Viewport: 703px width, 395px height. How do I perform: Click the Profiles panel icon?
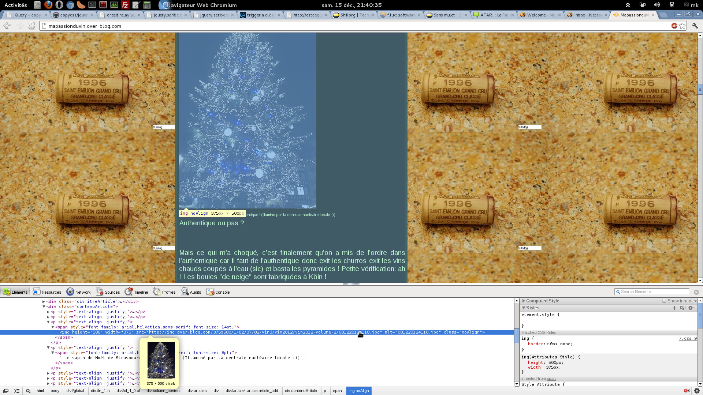click(157, 291)
